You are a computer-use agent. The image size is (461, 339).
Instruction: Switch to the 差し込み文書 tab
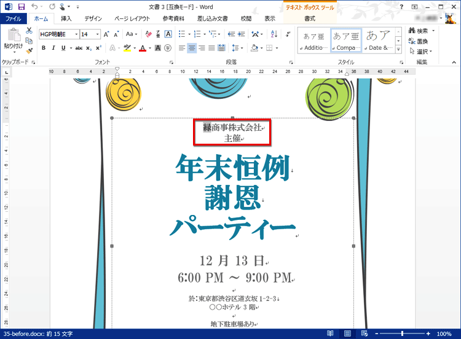click(212, 19)
